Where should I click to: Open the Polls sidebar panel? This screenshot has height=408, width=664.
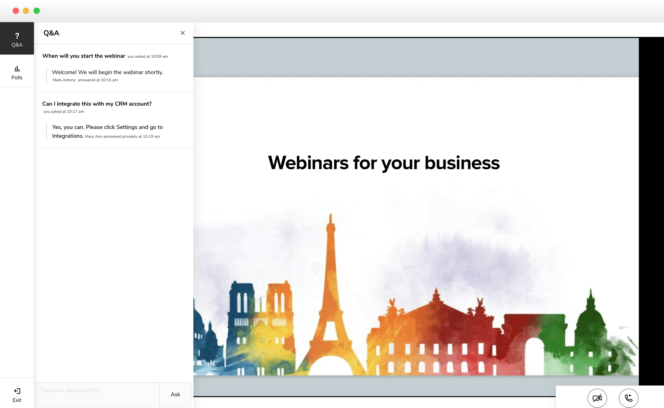coord(17,72)
